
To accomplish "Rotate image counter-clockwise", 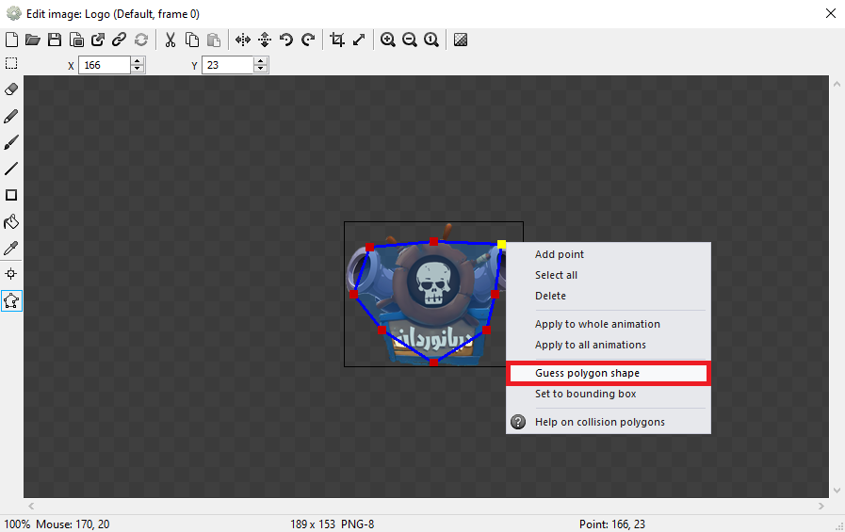I will (286, 40).
